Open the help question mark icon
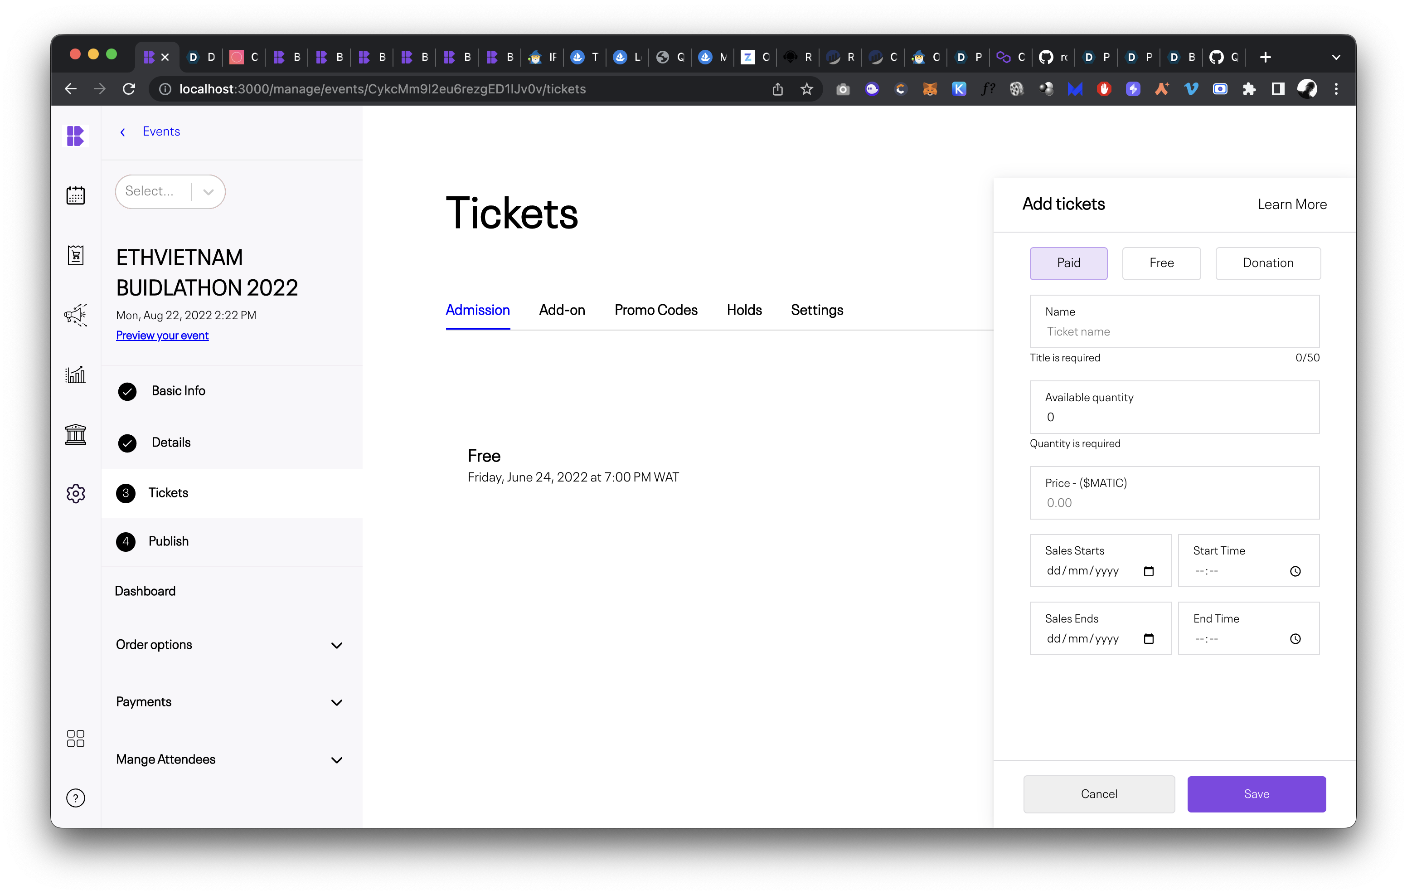This screenshot has height=895, width=1407. [x=75, y=798]
